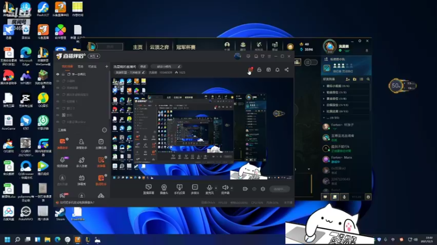The height and width of the screenshot is (245, 437).
Task: Click the lock icon in 直播伴侣
Action: [x=259, y=70]
